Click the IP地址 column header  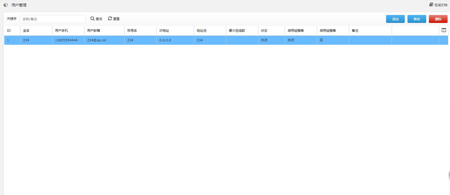tap(175, 31)
